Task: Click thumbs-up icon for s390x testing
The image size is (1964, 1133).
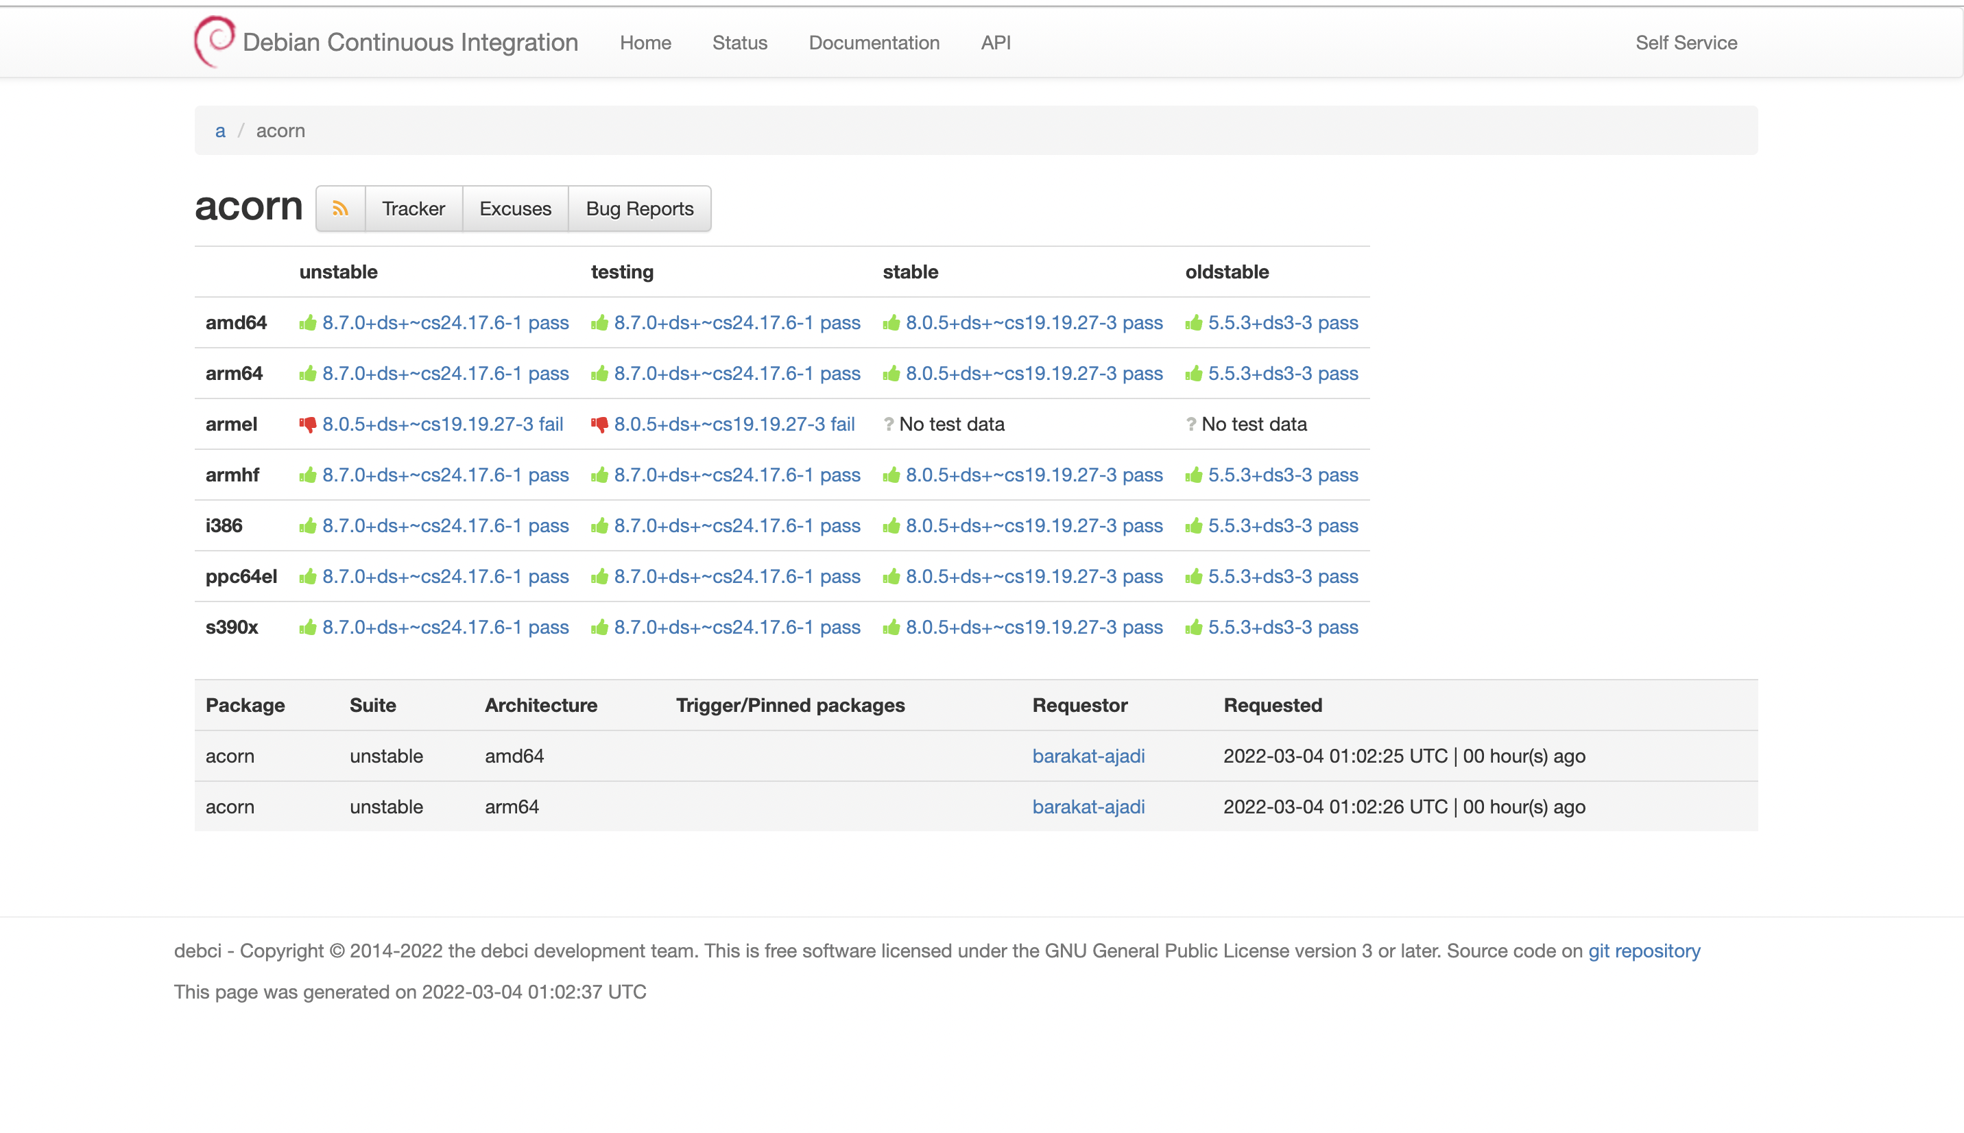Action: [x=600, y=627]
